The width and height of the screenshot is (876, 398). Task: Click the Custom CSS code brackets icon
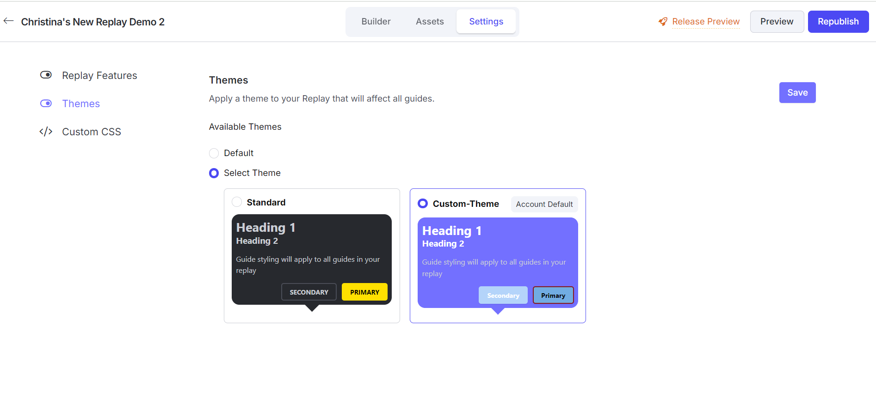(x=46, y=132)
